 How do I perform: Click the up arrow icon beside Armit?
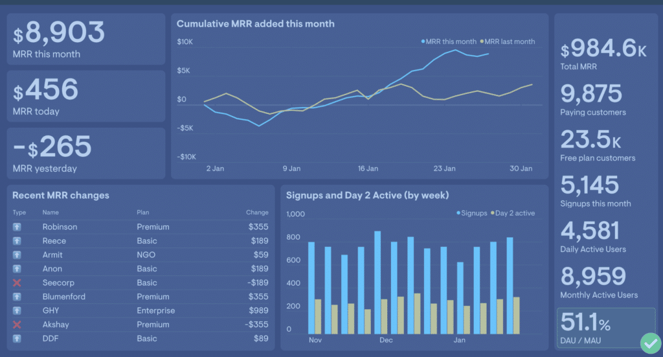click(17, 255)
